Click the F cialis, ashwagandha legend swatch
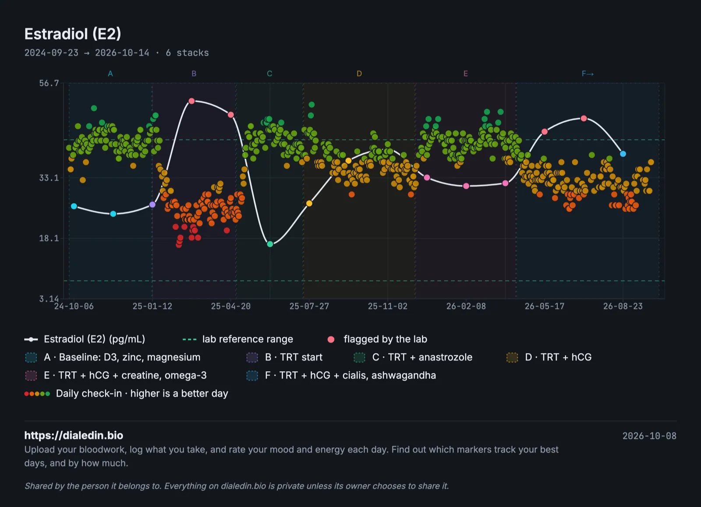701x507 pixels. (252, 376)
